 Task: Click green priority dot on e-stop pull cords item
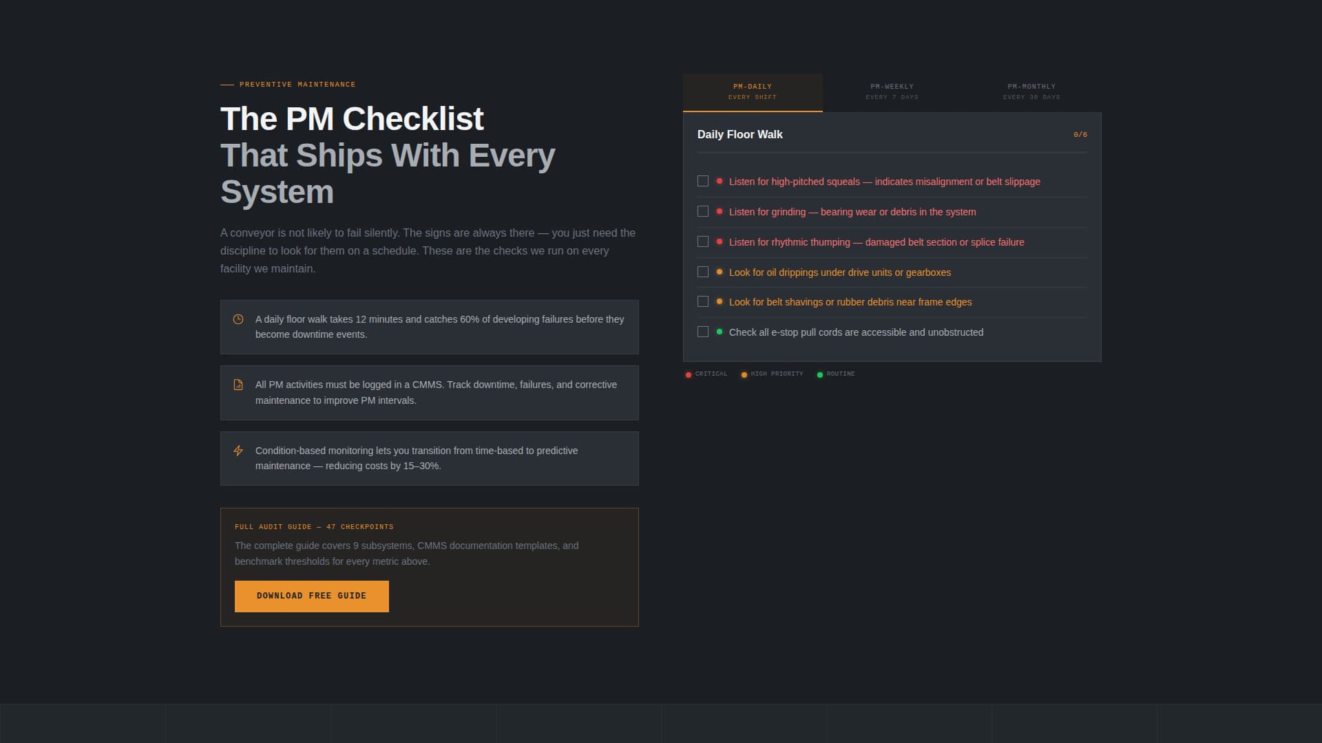point(720,332)
